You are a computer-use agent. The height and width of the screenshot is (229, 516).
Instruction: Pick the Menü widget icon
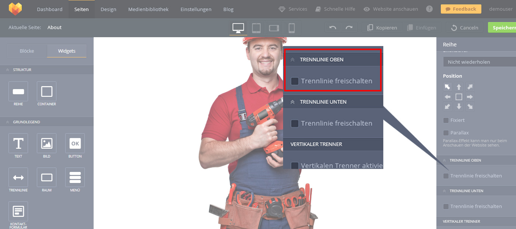[x=75, y=177]
